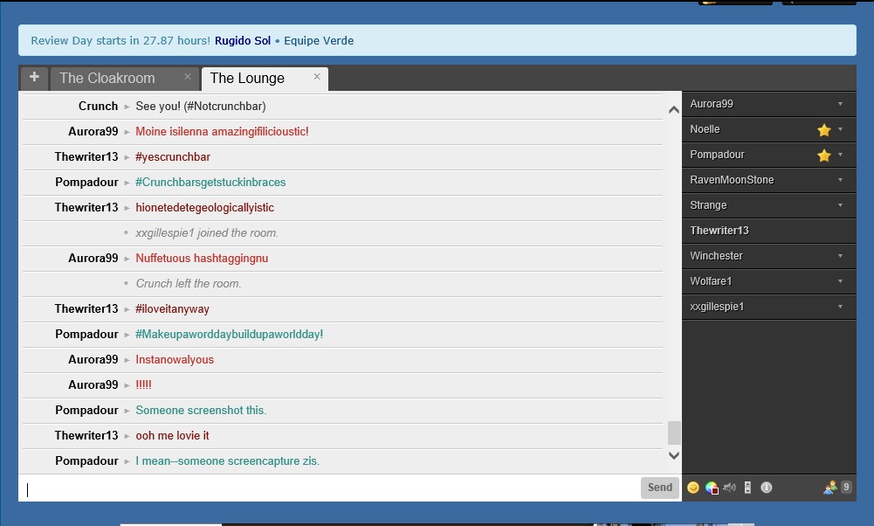Click the star next to Noelle
Image resolution: width=874 pixels, height=526 pixels.
(x=824, y=130)
